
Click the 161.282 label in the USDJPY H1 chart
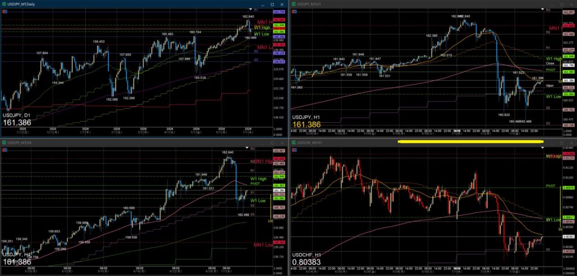(296, 87)
